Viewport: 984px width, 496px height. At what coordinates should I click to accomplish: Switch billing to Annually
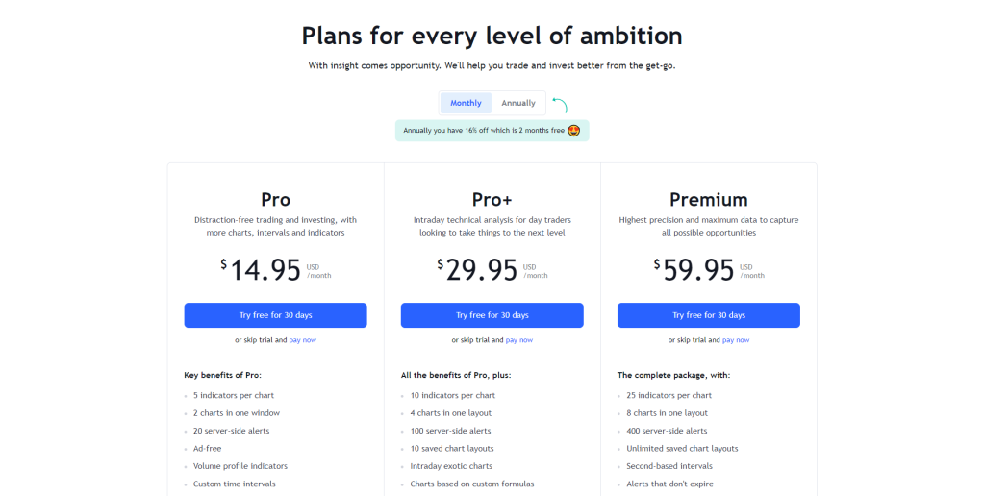[x=518, y=103]
